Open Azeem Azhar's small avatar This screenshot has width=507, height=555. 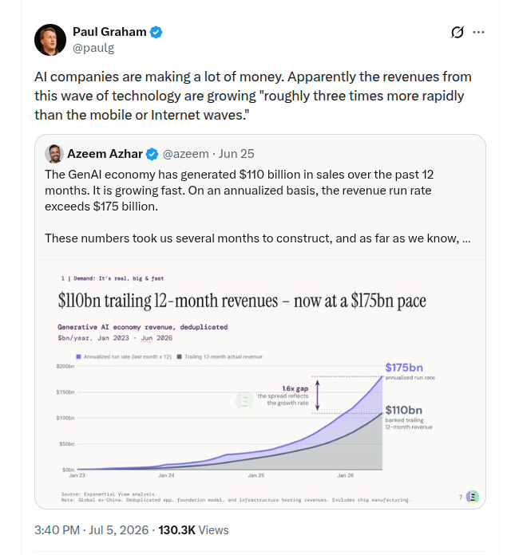tap(54, 154)
